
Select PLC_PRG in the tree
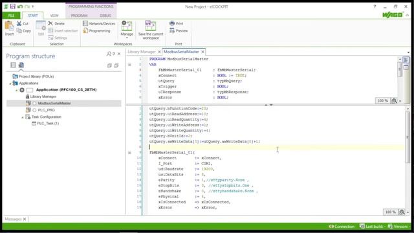click(x=46, y=110)
